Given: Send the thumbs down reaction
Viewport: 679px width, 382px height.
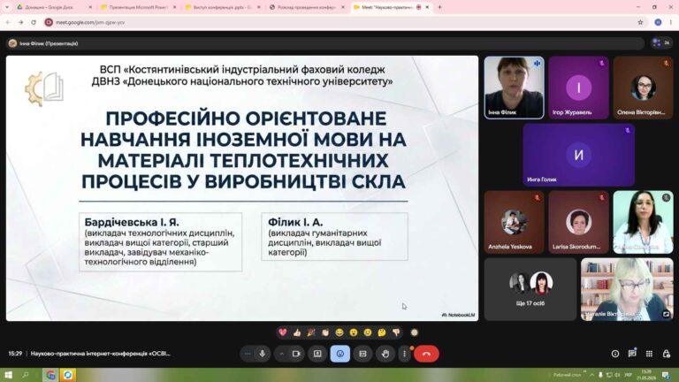Looking at the screenshot, I should (x=396, y=332).
